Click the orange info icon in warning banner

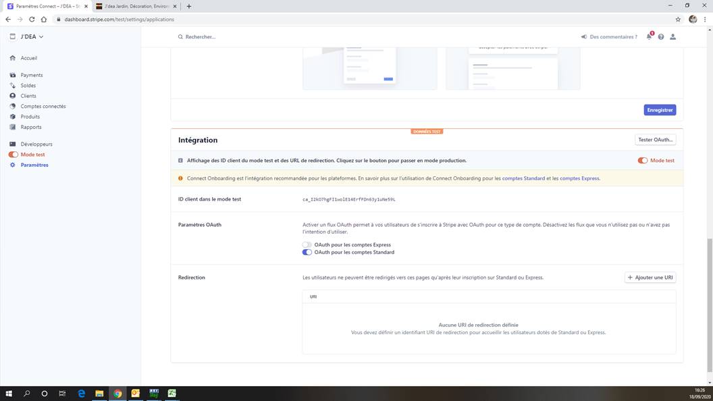point(180,178)
